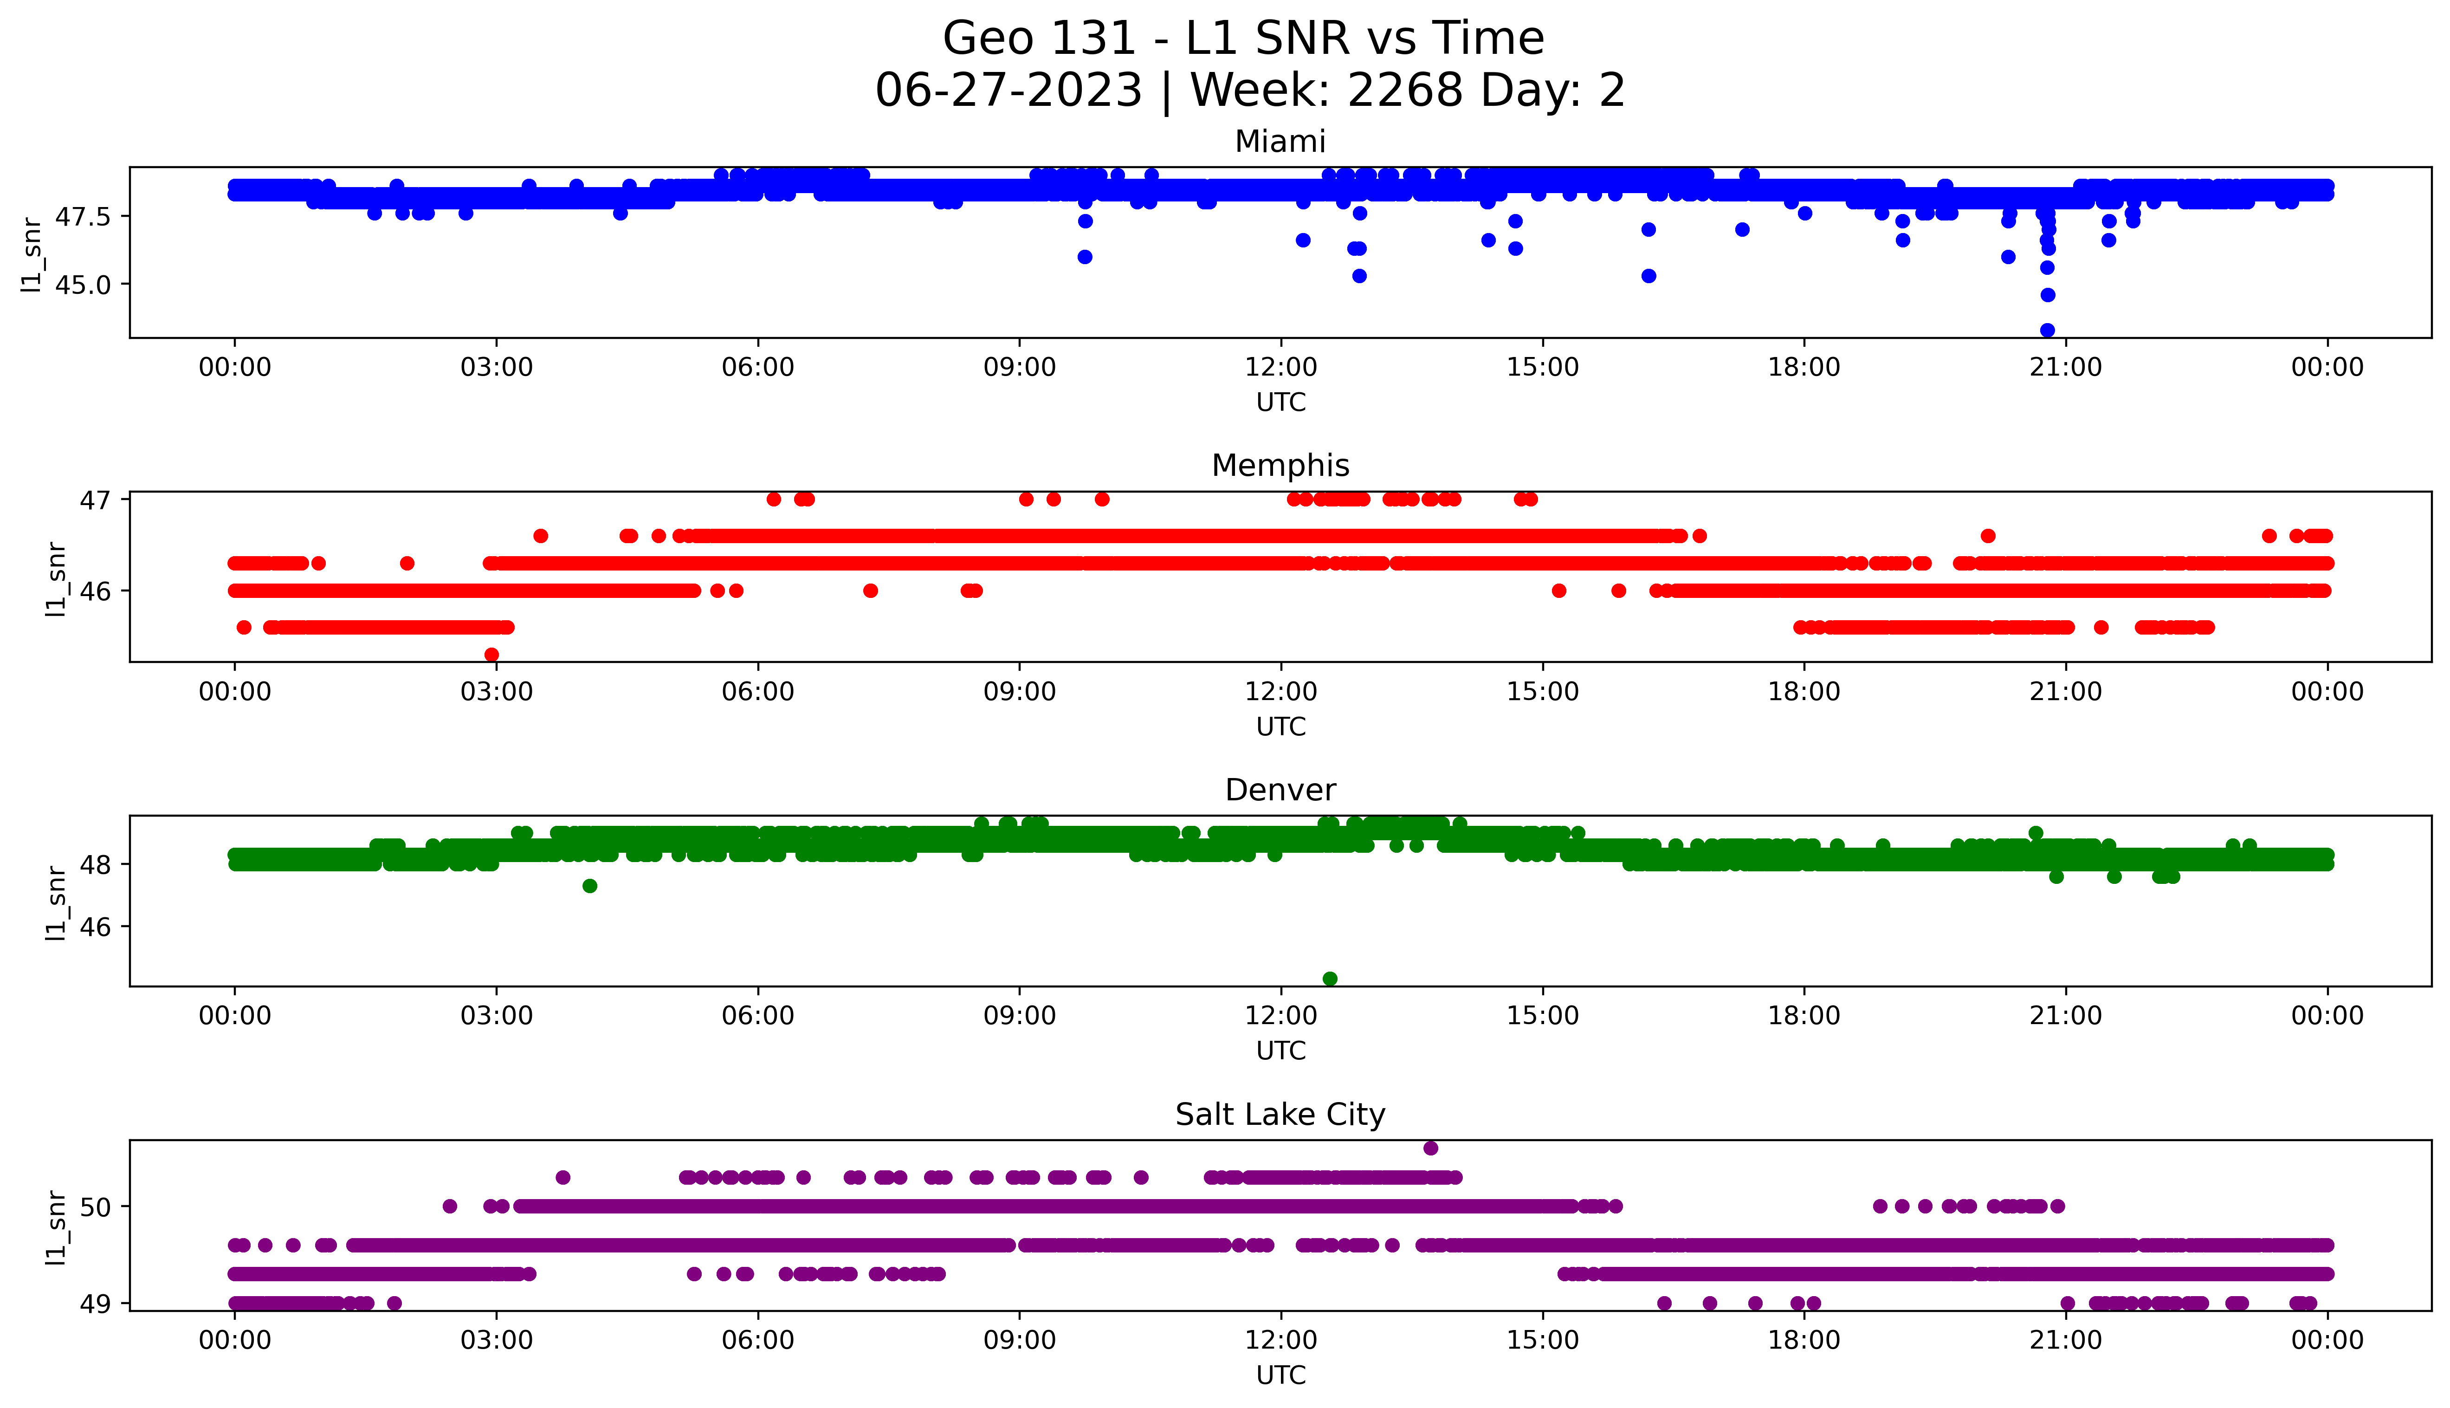
Task: Click the 12:00 tick label of Memphis plot
Action: point(1281,691)
